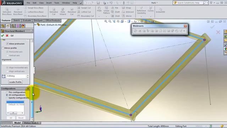
Task: Open the Tools menu
Action: pyautogui.click(x=57, y=3)
